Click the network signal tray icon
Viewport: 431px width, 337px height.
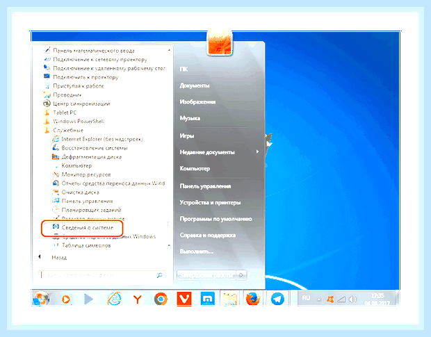click(341, 299)
